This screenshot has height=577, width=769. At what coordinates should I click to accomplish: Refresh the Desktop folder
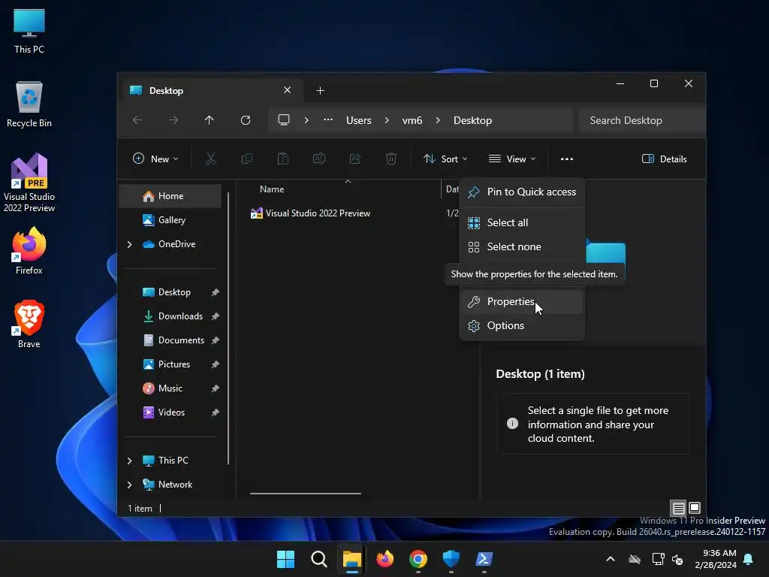[x=246, y=120]
